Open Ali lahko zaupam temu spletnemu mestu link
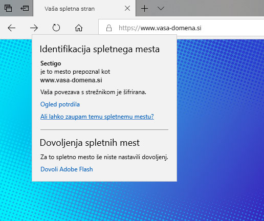The width and height of the screenshot is (264, 221). 97,117
